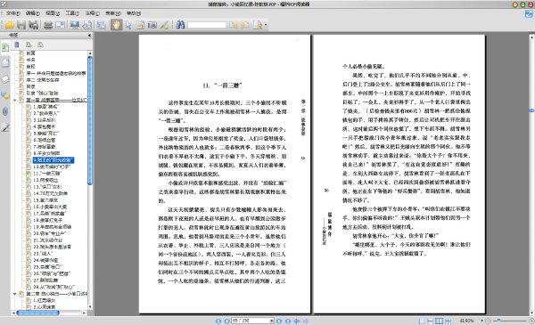
Task: Open the attachments paperclip sidebar icon
Action: (5, 111)
